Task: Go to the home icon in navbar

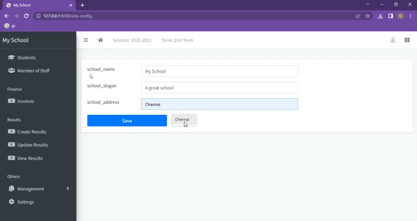Action: click(100, 40)
